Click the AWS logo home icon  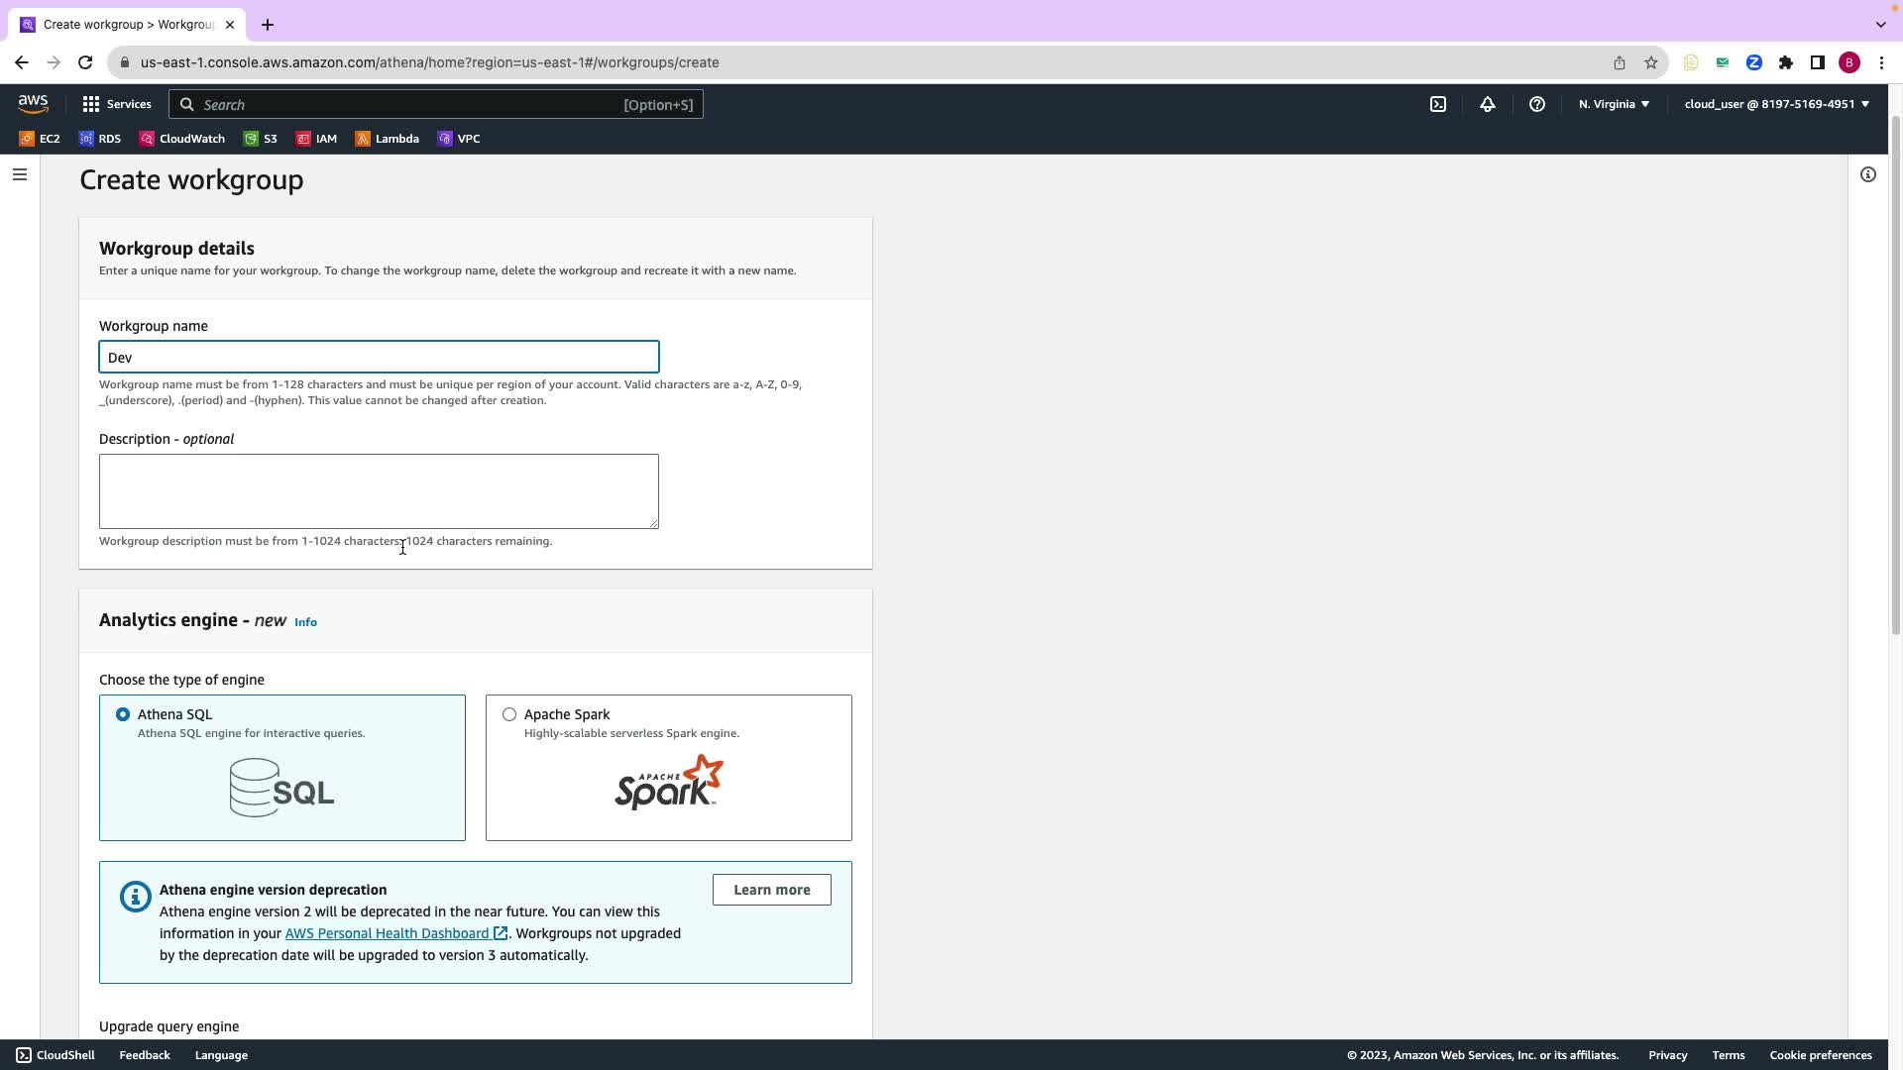(33, 104)
